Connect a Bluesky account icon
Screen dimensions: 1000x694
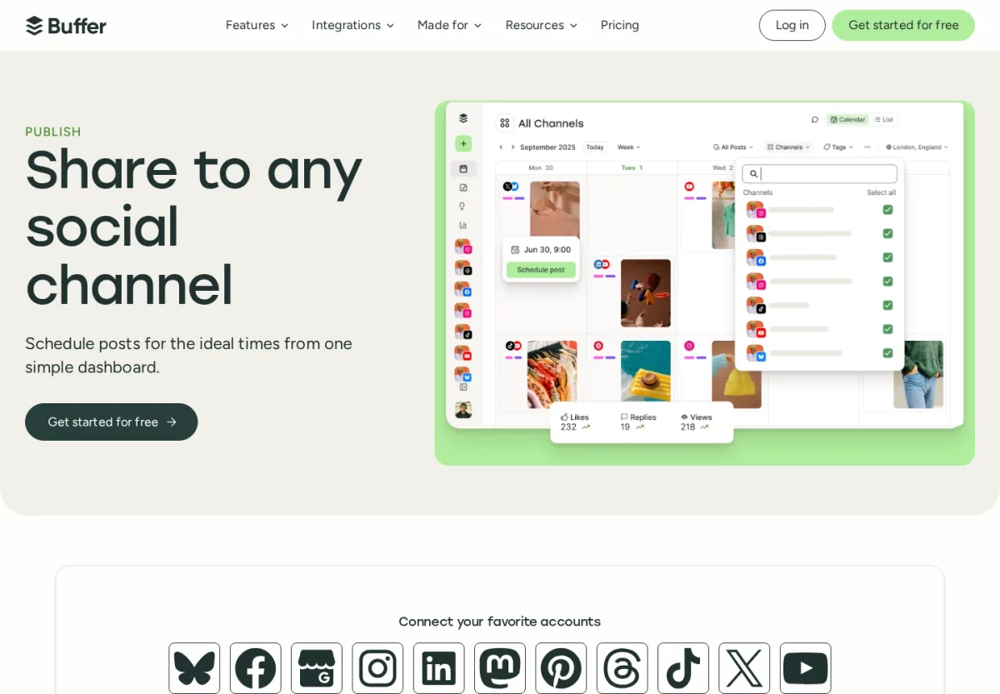[194, 668]
